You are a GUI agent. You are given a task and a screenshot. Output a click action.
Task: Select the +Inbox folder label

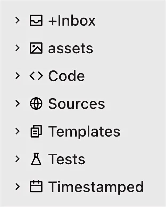(x=72, y=21)
